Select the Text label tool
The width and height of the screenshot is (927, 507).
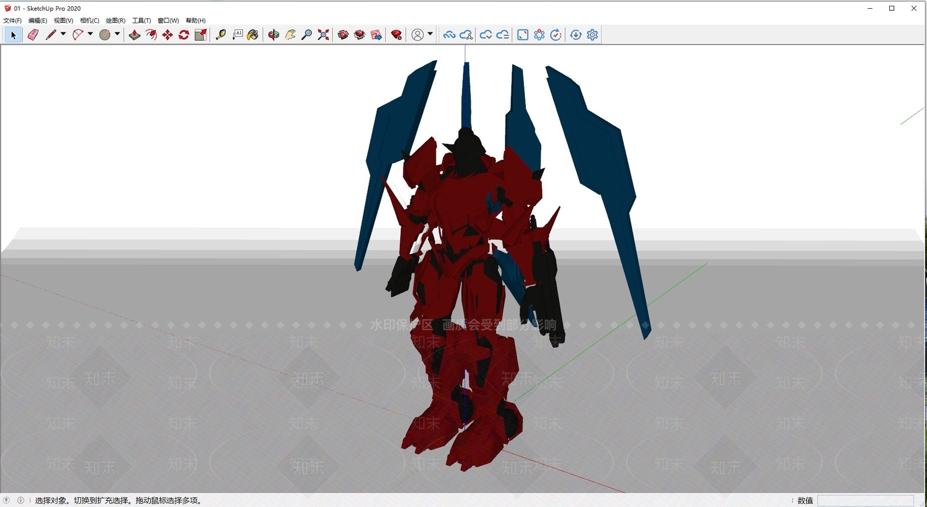[238, 35]
